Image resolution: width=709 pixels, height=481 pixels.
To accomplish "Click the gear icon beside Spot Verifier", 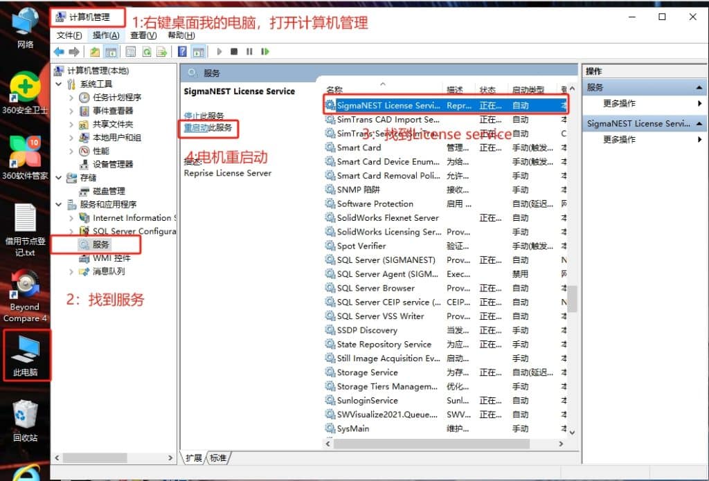I will click(330, 246).
